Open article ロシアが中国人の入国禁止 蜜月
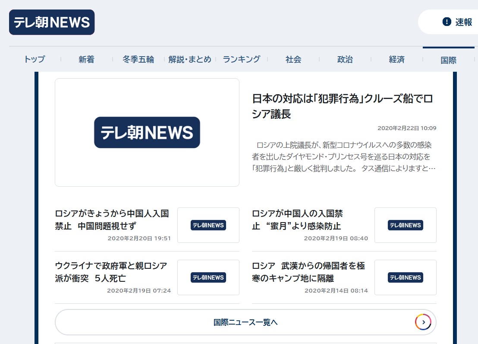This screenshot has height=344, width=478. (x=297, y=220)
